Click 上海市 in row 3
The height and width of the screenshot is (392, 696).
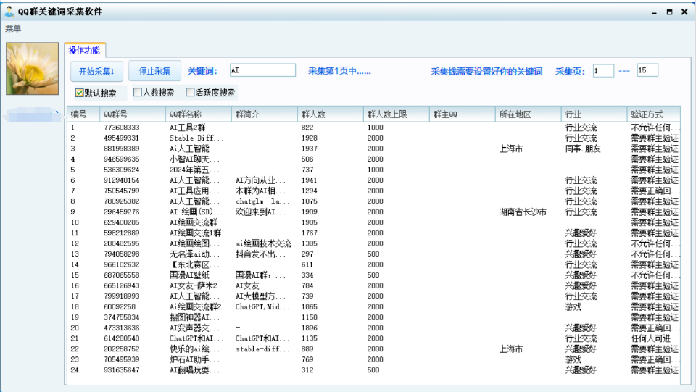coord(511,149)
